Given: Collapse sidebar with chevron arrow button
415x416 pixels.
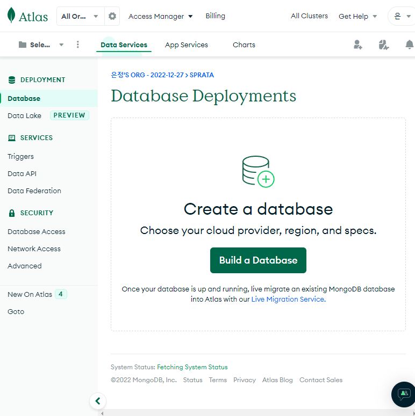Looking at the screenshot, I should coord(98,400).
